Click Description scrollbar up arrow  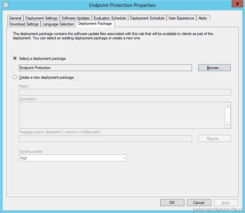pyautogui.click(x=228, y=105)
